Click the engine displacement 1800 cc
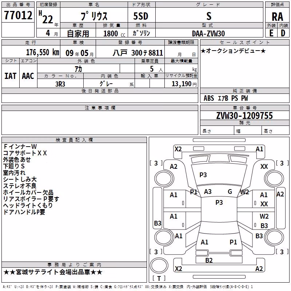The width and height of the screenshot is (291, 291). [114, 33]
